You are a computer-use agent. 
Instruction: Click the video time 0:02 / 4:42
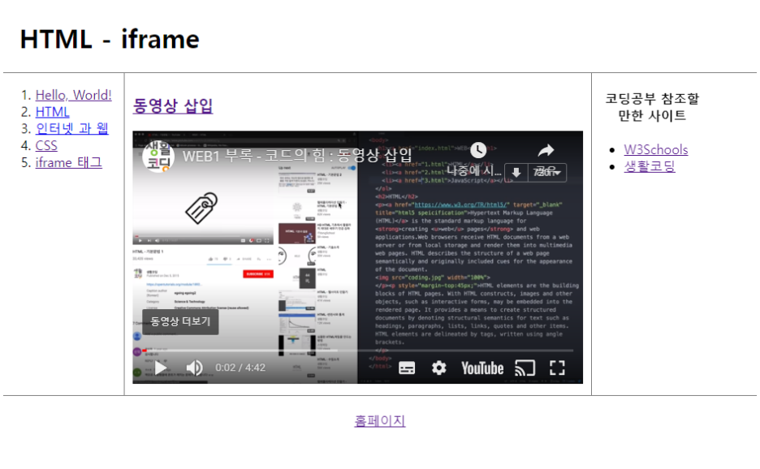point(240,368)
